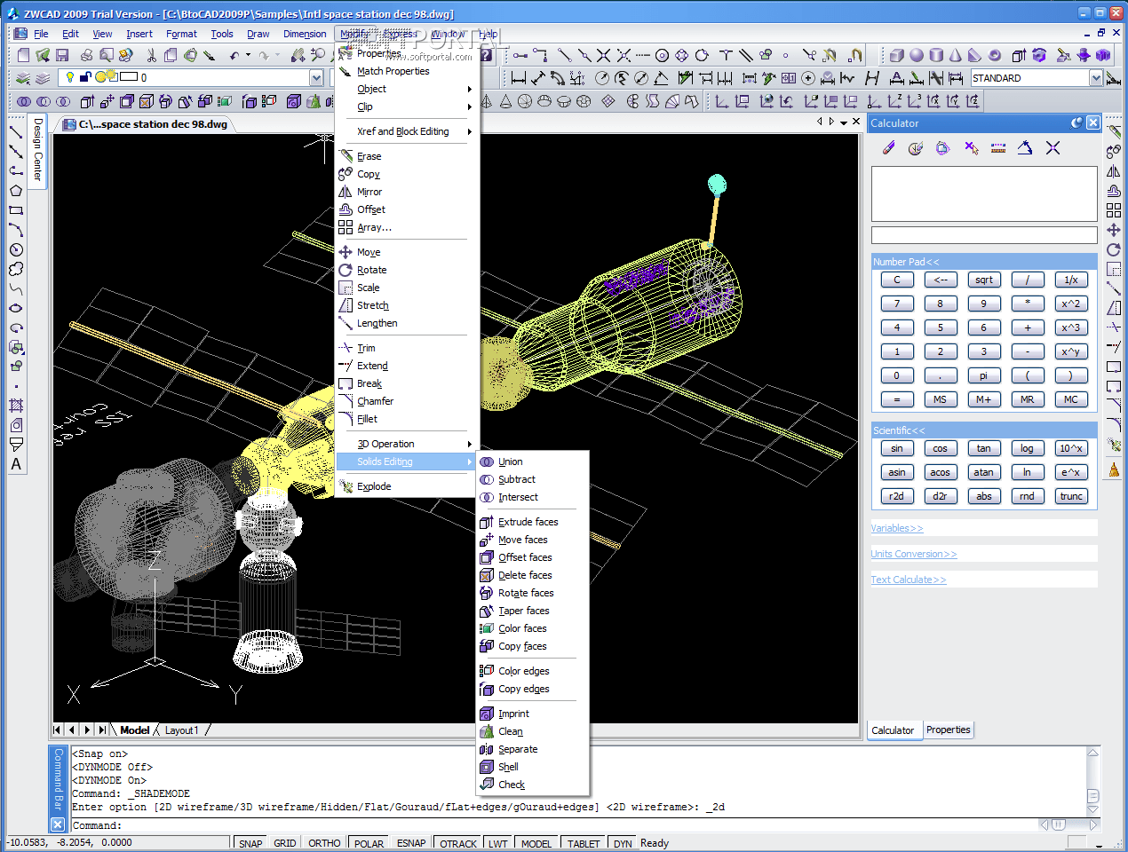
Task: Click the Color faces menu entry
Action: (522, 628)
